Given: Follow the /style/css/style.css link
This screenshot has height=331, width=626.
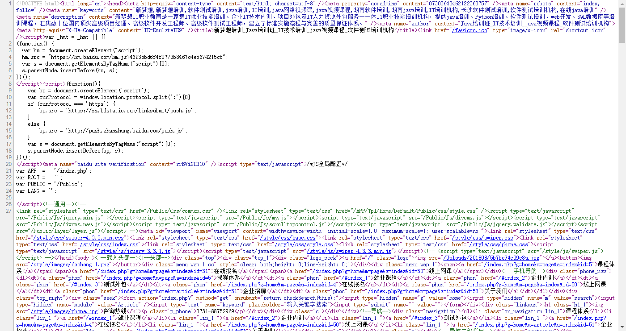Looking at the screenshot, I should pos(304,244).
